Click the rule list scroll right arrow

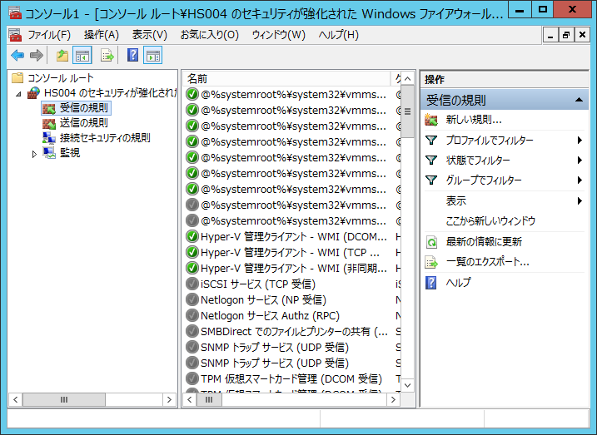[393, 399]
